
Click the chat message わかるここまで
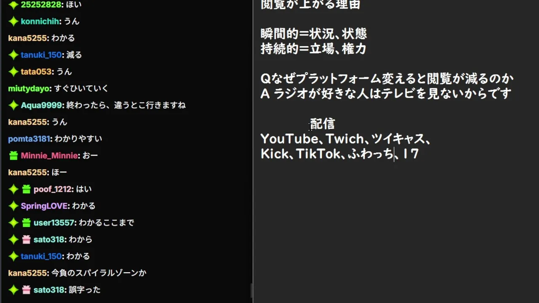coord(107,223)
